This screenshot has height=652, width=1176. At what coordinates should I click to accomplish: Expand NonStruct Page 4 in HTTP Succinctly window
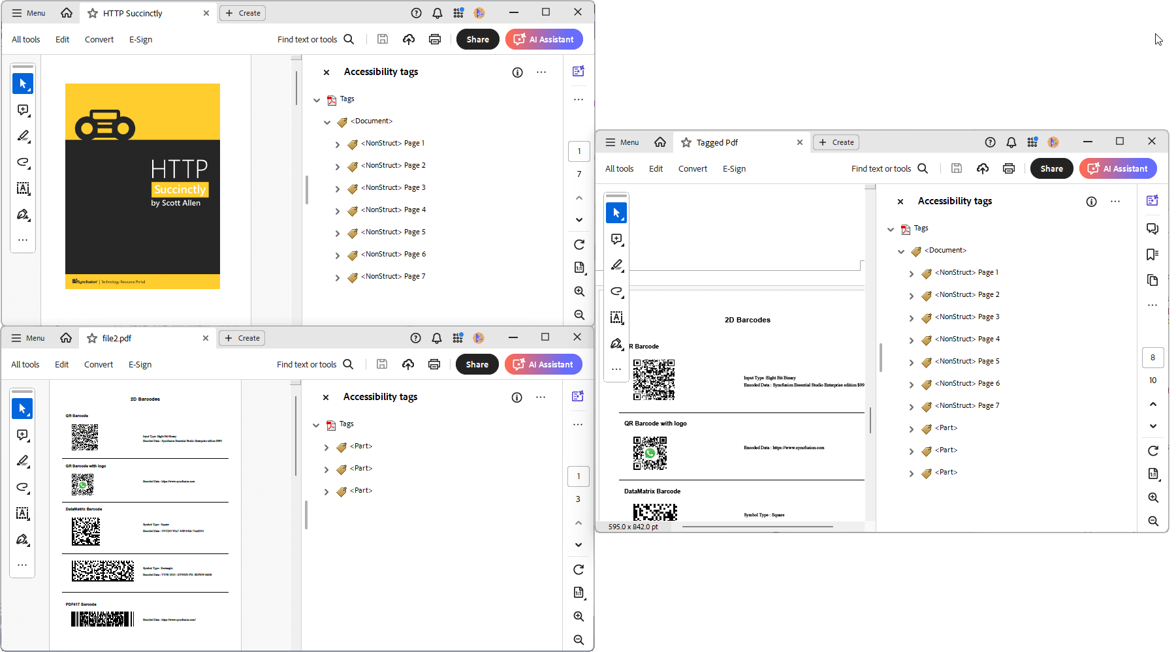(x=338, y=211)
